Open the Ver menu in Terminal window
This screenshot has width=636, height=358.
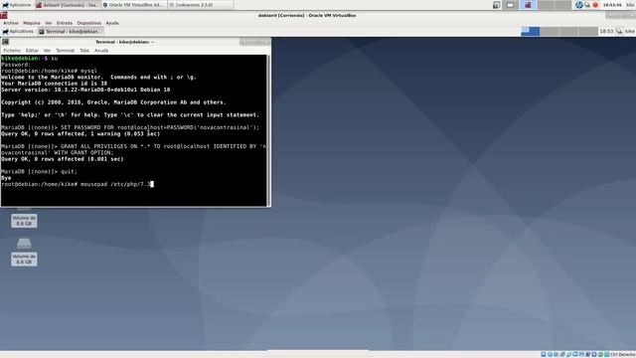[47, 51]
